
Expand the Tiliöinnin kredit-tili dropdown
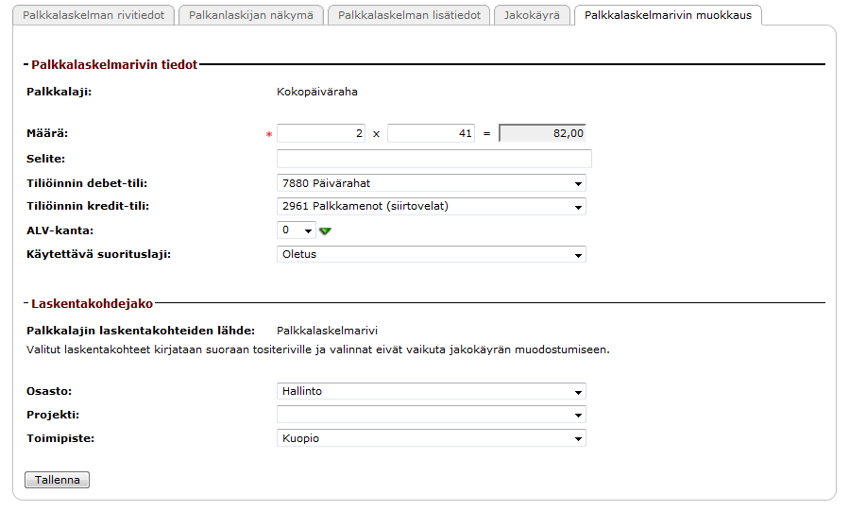tap(431, 207)
